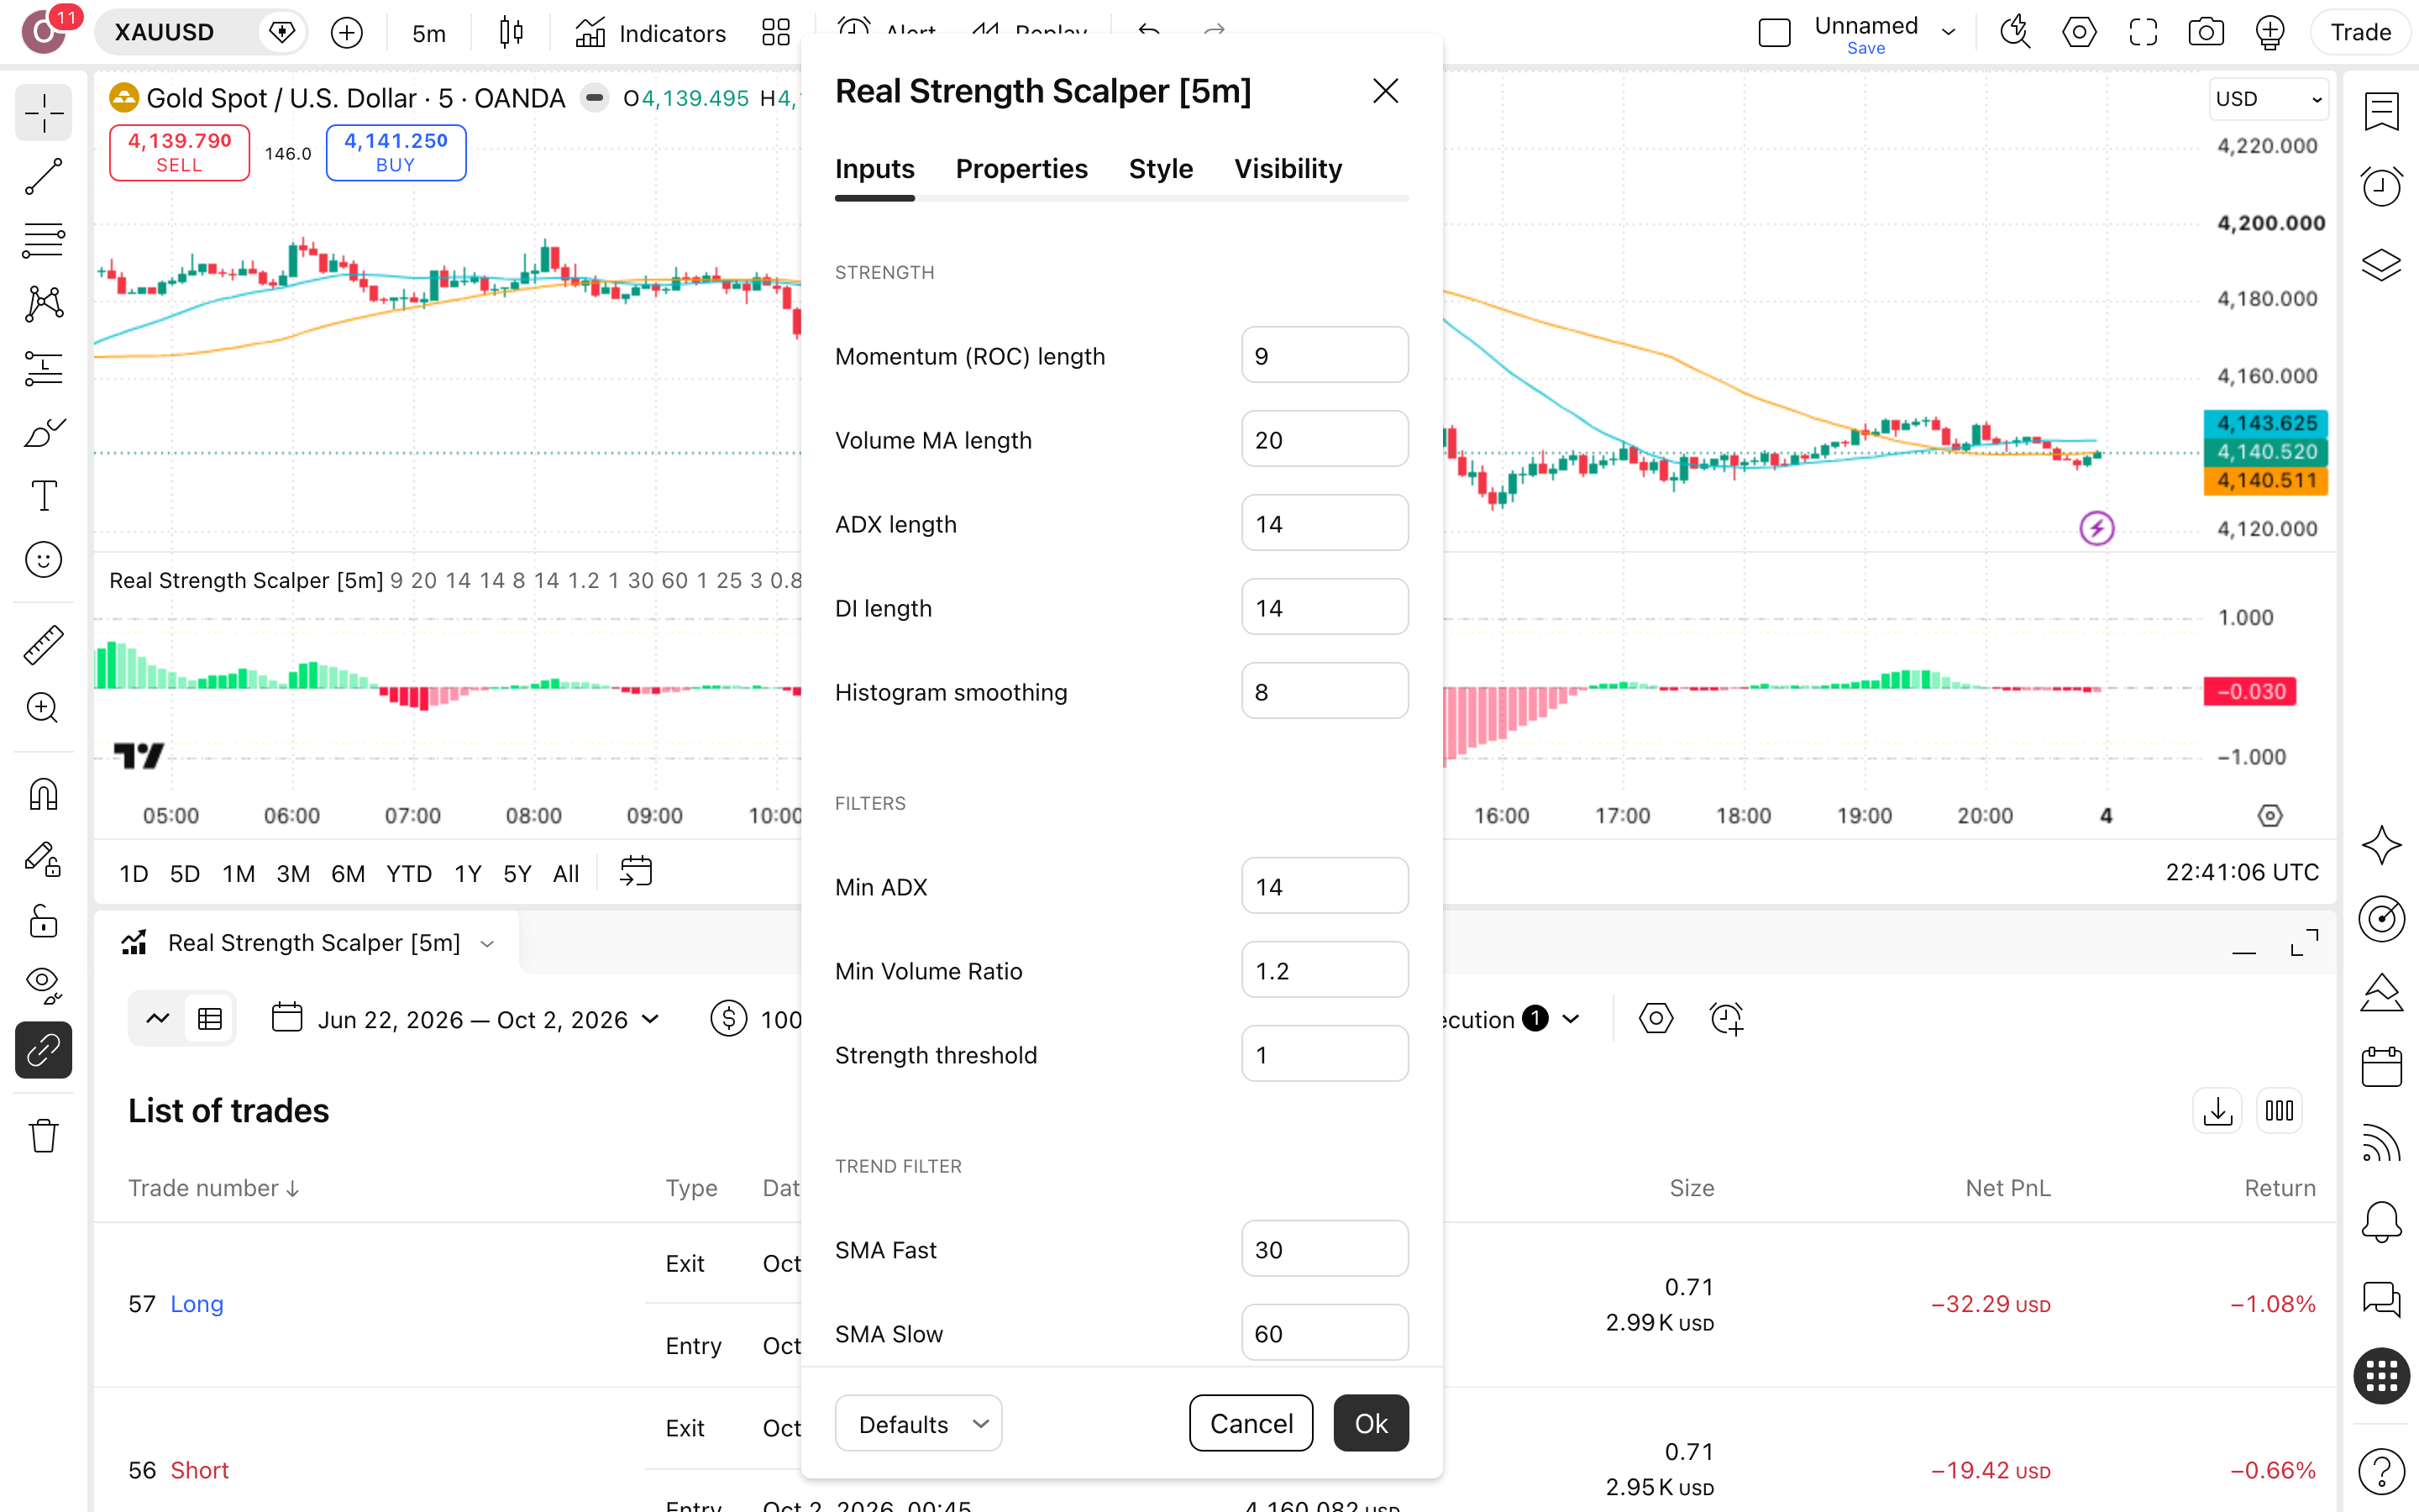The image size is (2419, 1512).
Task: Open the strategy name dropdown chevron
Action: tap(488, 944)
